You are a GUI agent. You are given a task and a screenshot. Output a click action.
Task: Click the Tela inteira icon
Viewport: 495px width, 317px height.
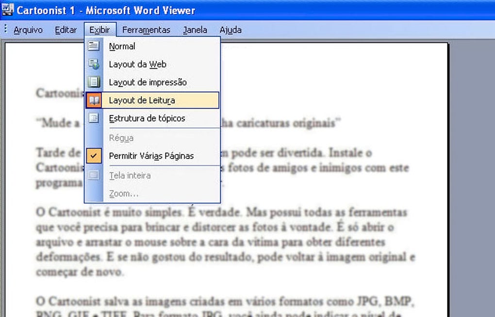(94, 175)
